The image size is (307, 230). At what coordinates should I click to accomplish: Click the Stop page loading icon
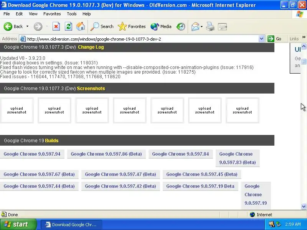point(56,26)
